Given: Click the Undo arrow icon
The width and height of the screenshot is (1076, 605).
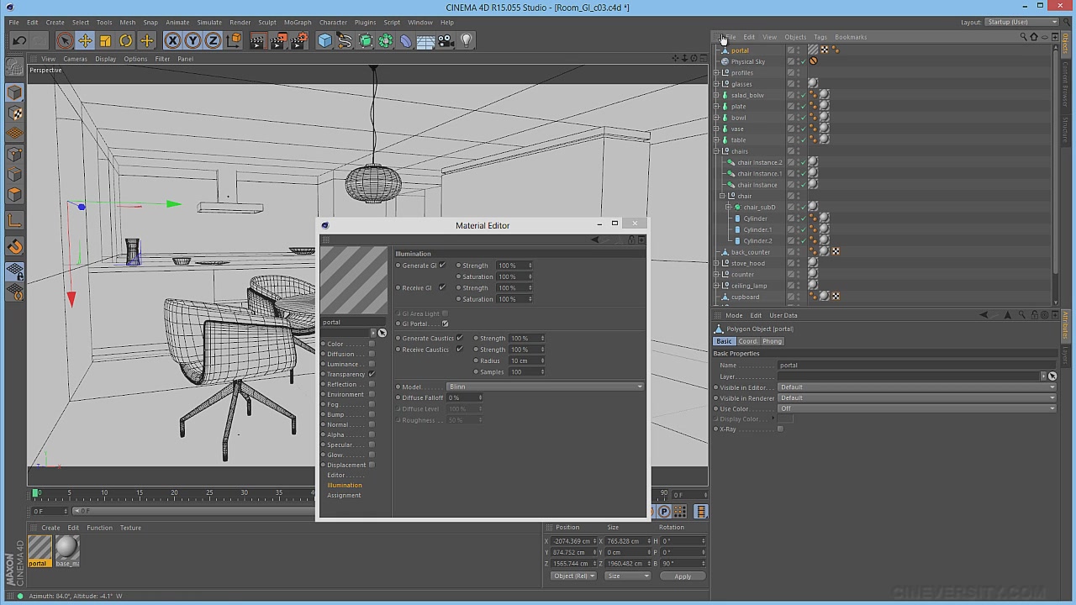Looking at the screenshot, I should [18, 40].
